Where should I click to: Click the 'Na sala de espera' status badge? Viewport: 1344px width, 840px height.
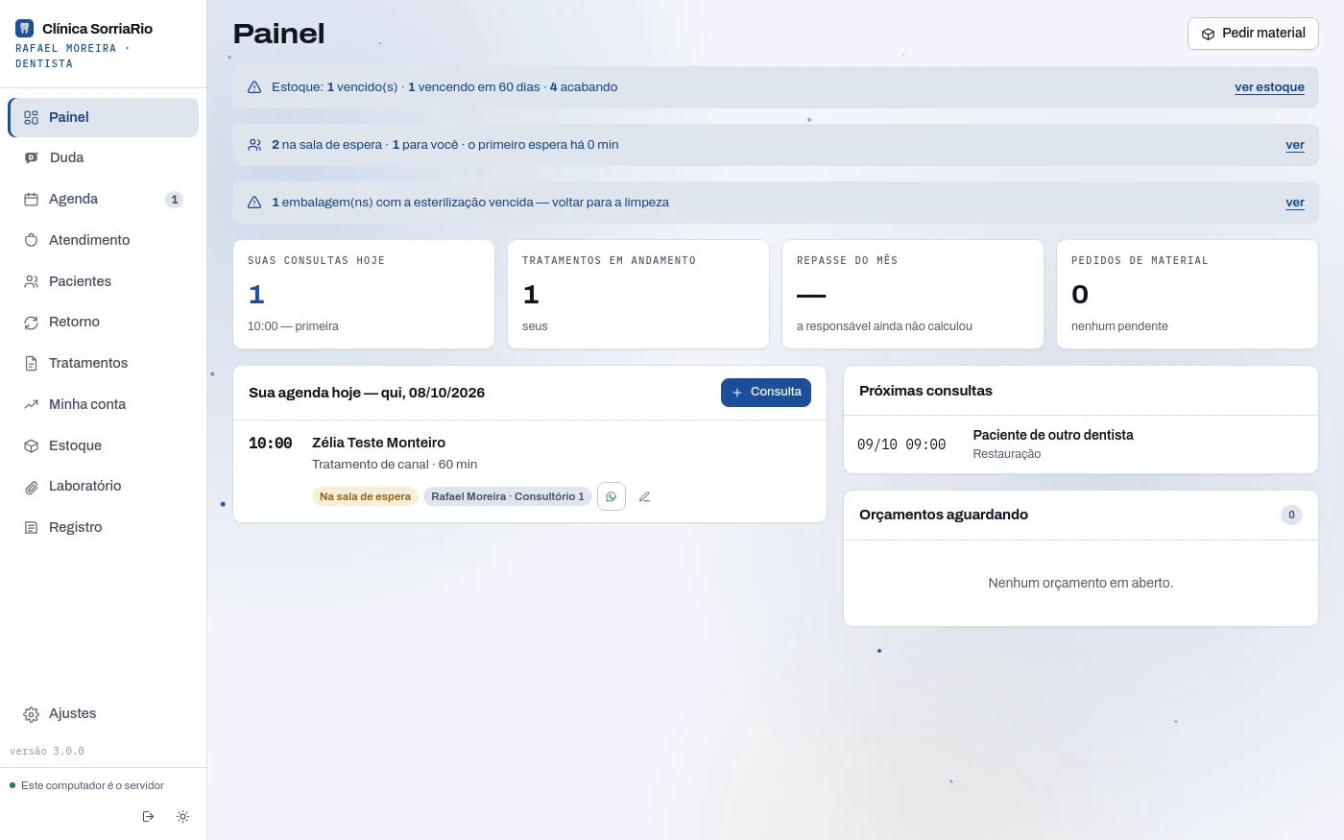pos(365,496)
